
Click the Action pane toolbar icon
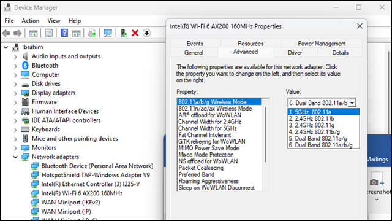(76, 33)
